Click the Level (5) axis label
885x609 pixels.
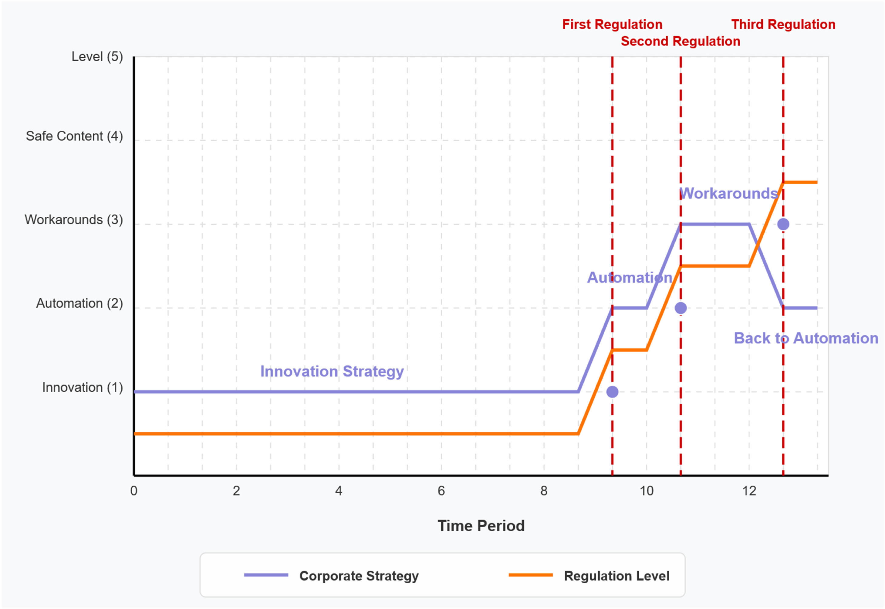(x=97, y=57)
